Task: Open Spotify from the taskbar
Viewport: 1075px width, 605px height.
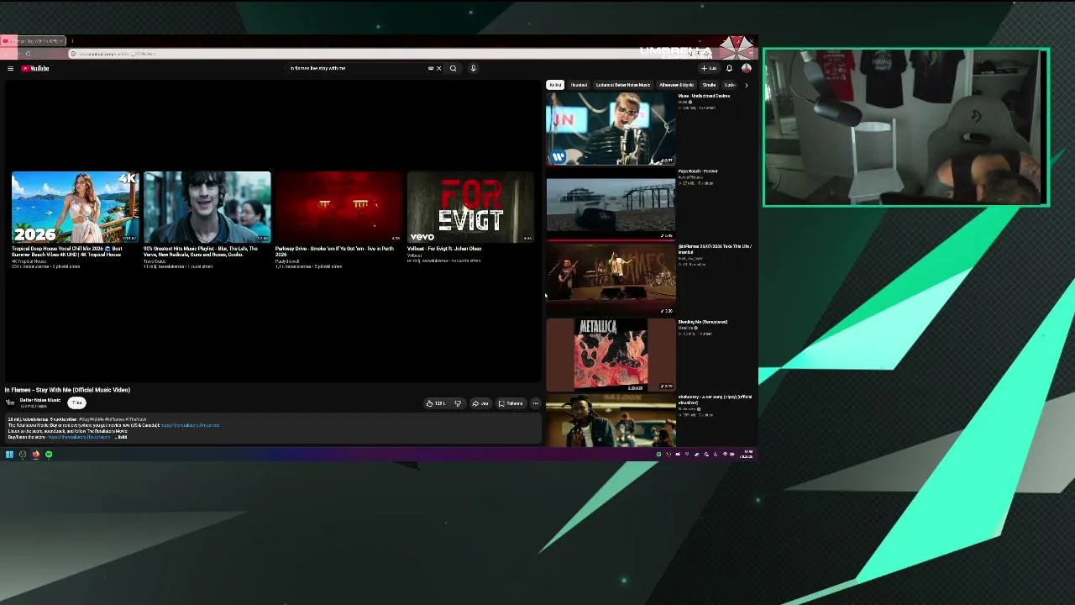Action: tap(49, 455)
